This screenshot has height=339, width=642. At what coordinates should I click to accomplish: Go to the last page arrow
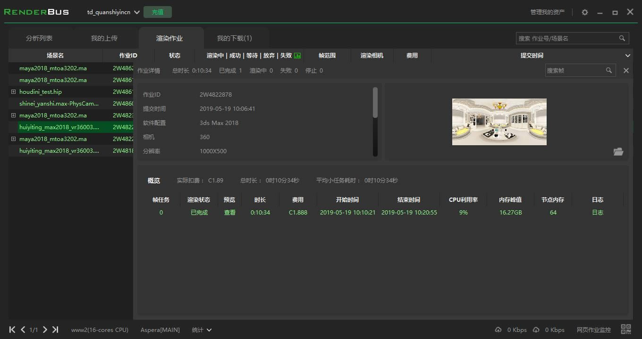55,330
